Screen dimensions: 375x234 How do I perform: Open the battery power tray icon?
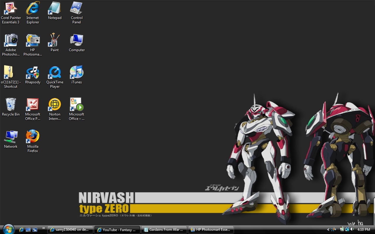[342, 229]
